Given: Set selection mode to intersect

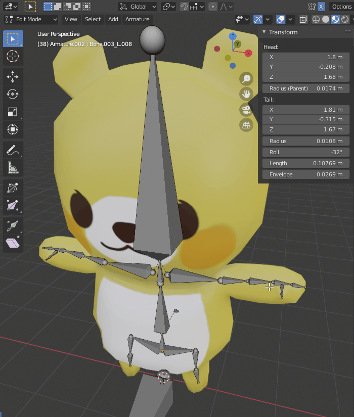Looking at the screenshot, I should pyautogui.click(x=86, y=7).
